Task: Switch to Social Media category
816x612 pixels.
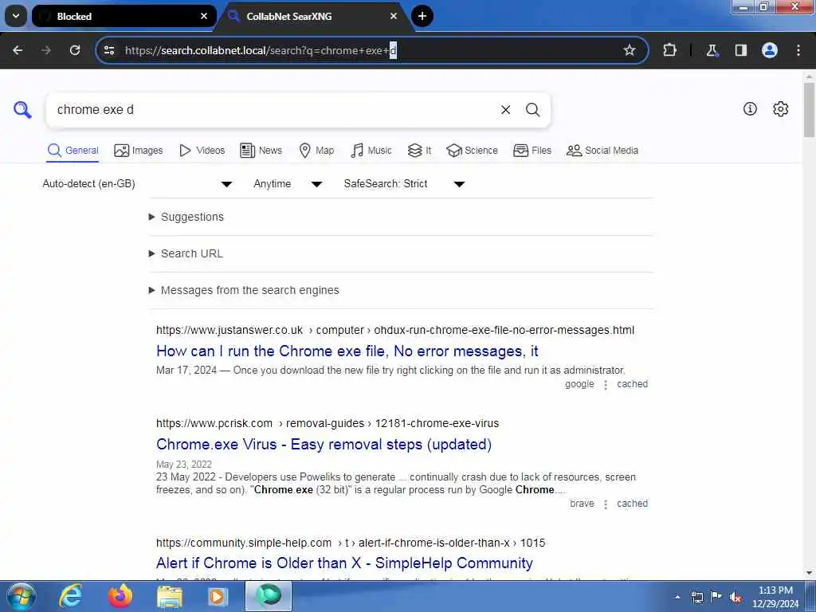Action: coord(602,151)
